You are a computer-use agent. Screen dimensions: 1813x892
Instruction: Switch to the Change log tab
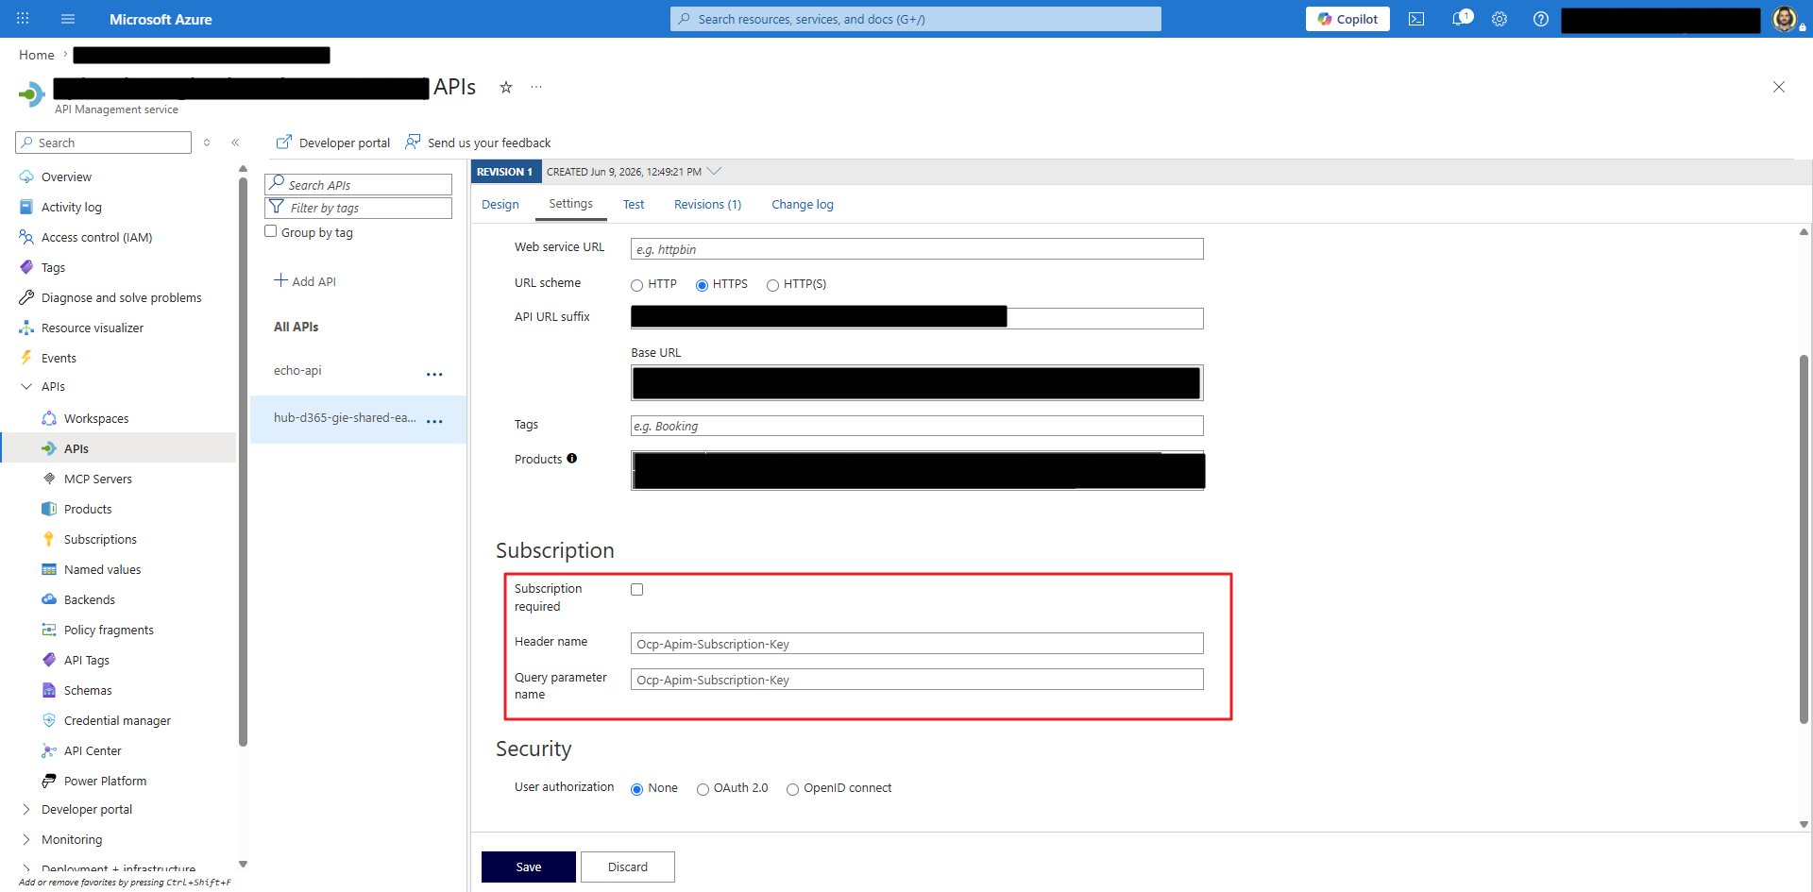(x=803, y=204)
